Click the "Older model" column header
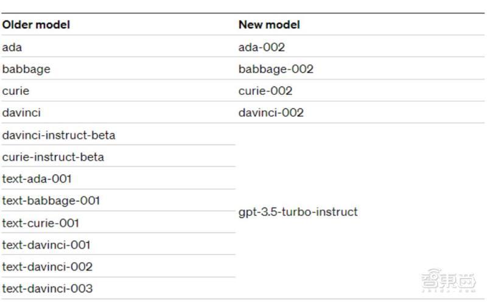The width and height of the screenshot is (487, 303). pos(36,25)
